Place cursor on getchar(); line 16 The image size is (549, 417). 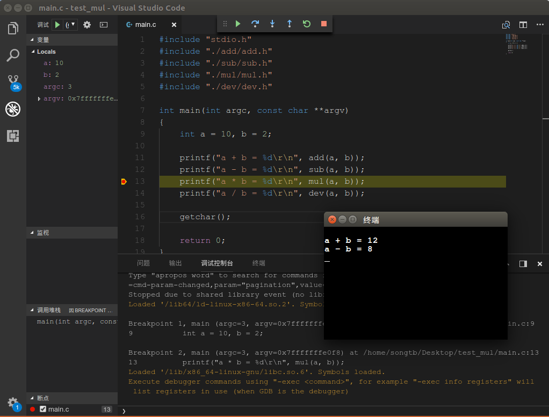click(x=205, y=217)
